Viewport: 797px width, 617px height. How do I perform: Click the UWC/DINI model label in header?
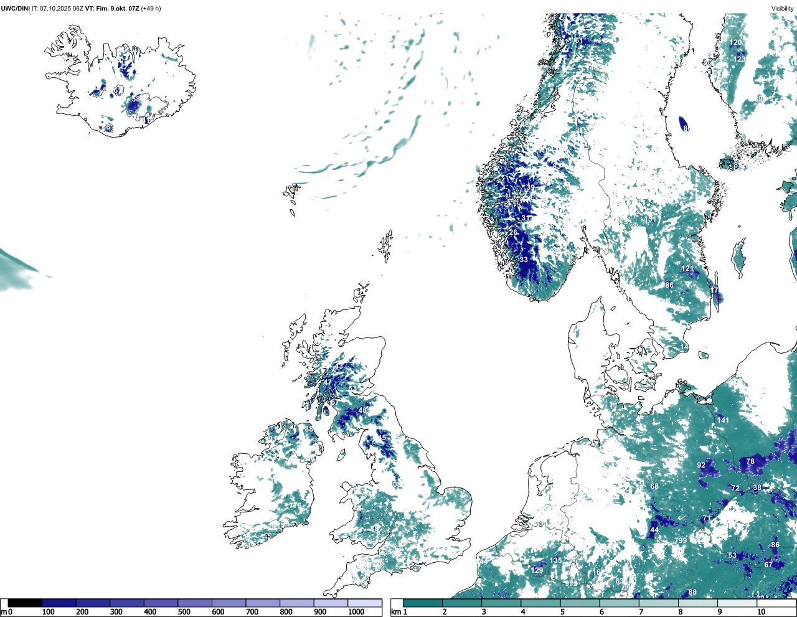(16, 9)
